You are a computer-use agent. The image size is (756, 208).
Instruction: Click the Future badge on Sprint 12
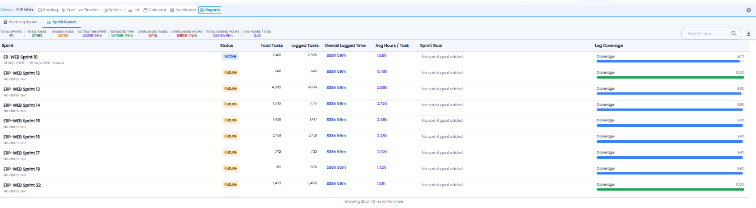pos(231,72)
